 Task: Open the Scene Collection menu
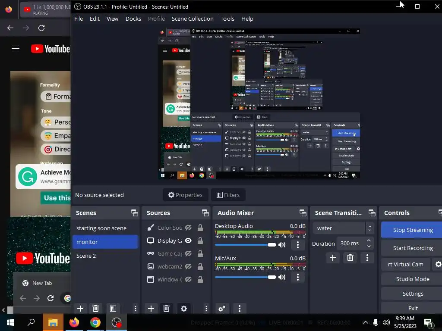tap(193, 19)
